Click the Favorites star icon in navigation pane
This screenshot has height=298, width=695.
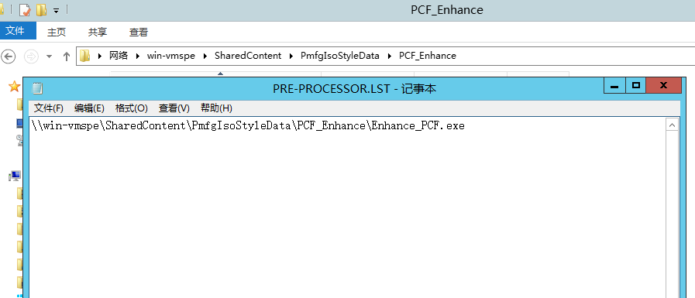coord(14,87)
